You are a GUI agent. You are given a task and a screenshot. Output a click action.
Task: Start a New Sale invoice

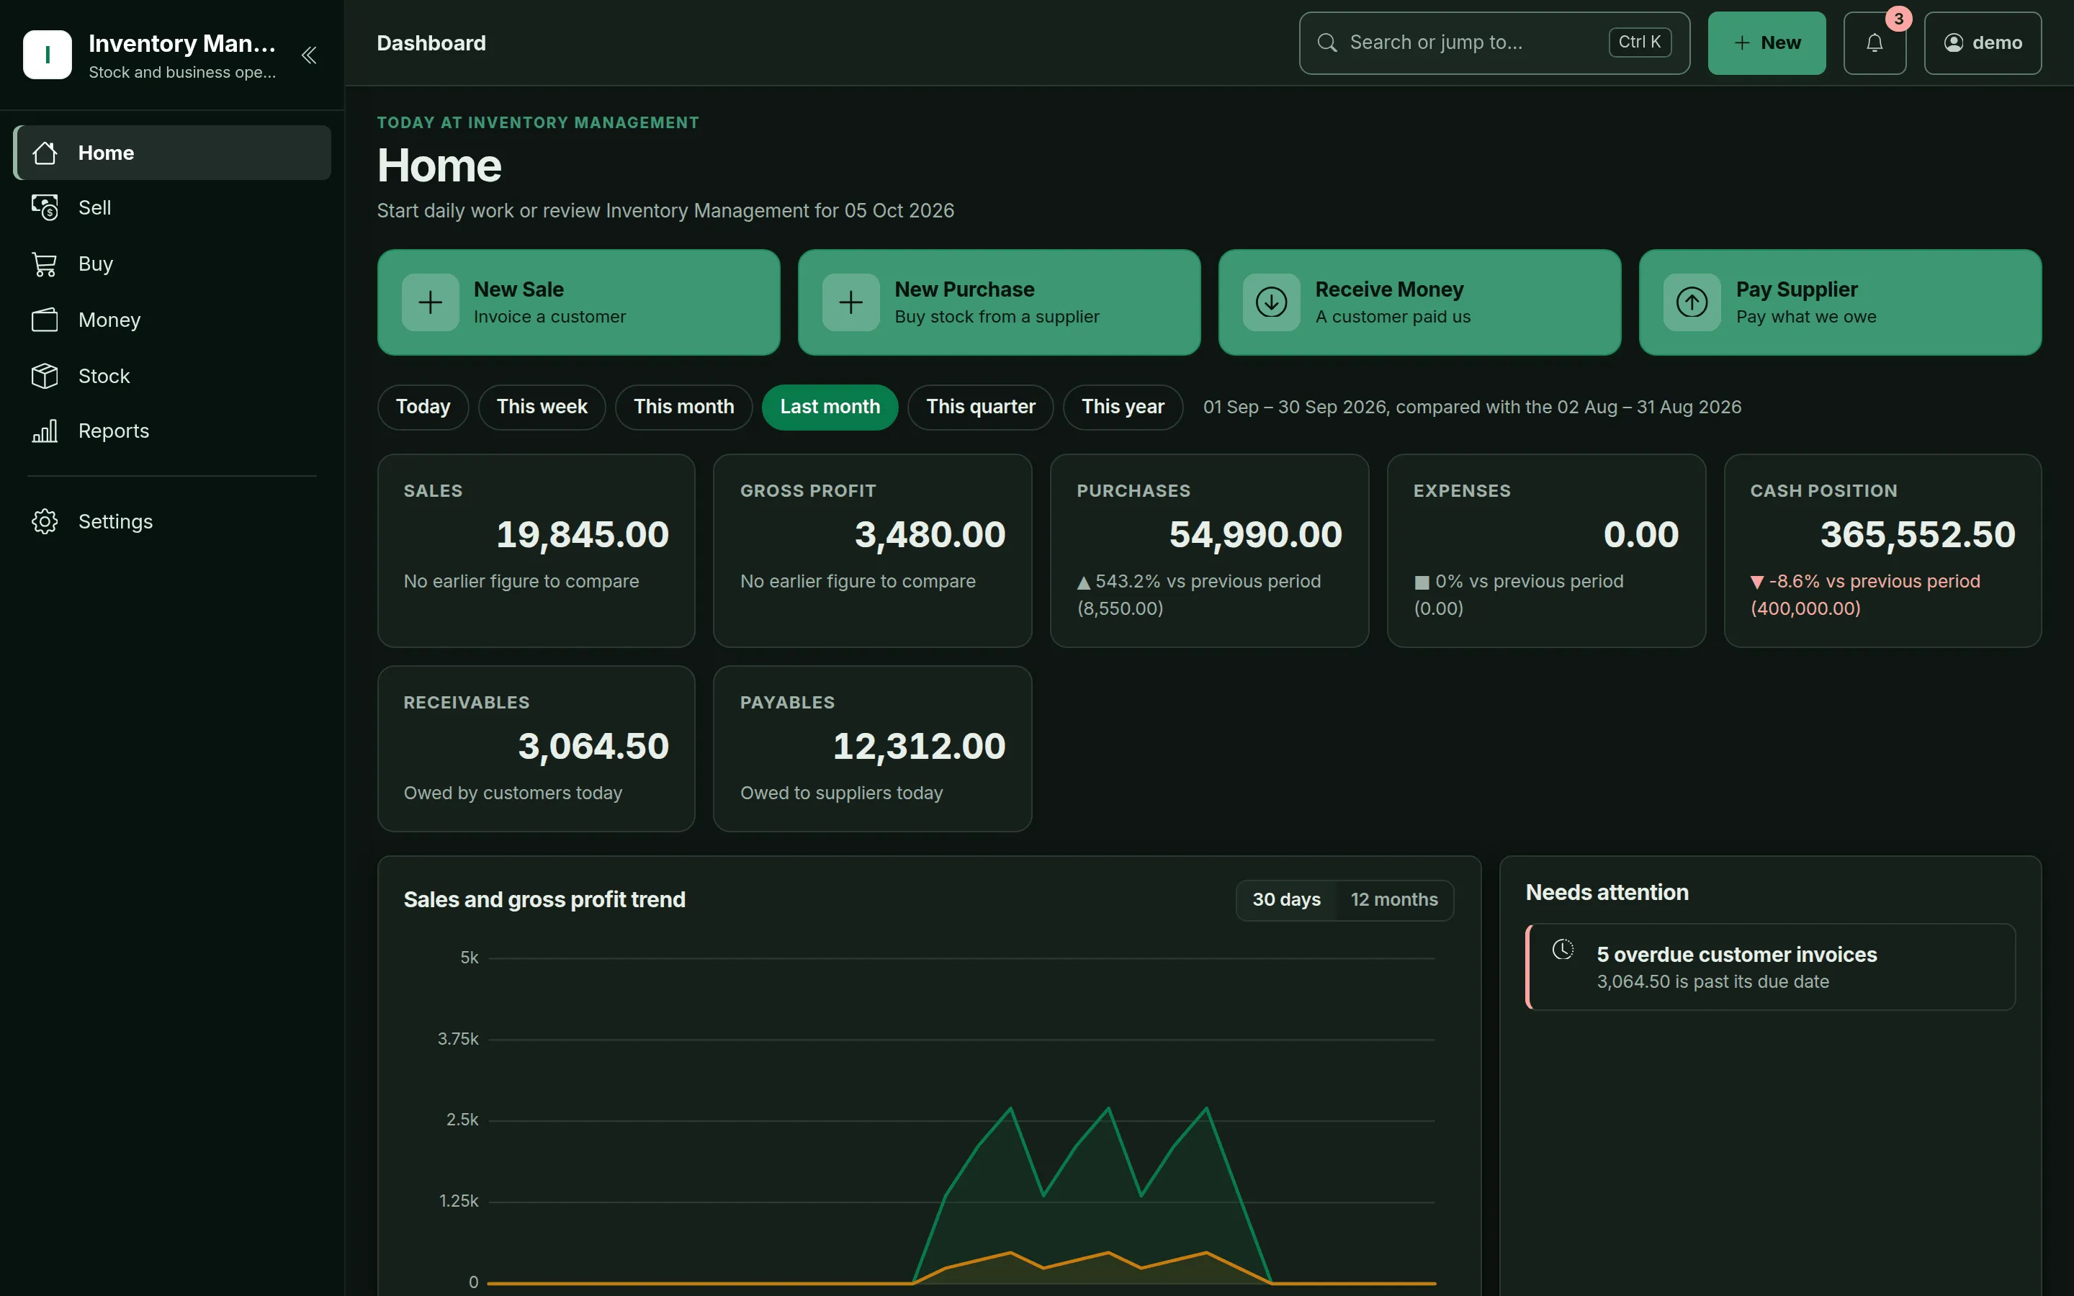click(578, 302)
